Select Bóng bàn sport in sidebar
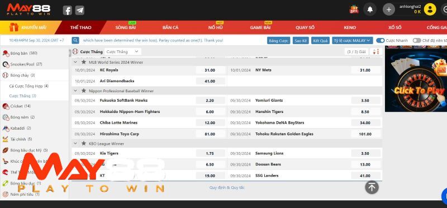Viewport: 447px width, 208px height. [x=34, y=53]
